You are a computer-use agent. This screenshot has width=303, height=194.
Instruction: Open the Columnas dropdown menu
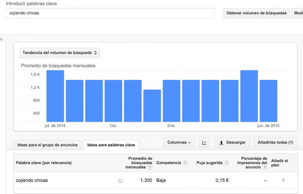[179, 142]
